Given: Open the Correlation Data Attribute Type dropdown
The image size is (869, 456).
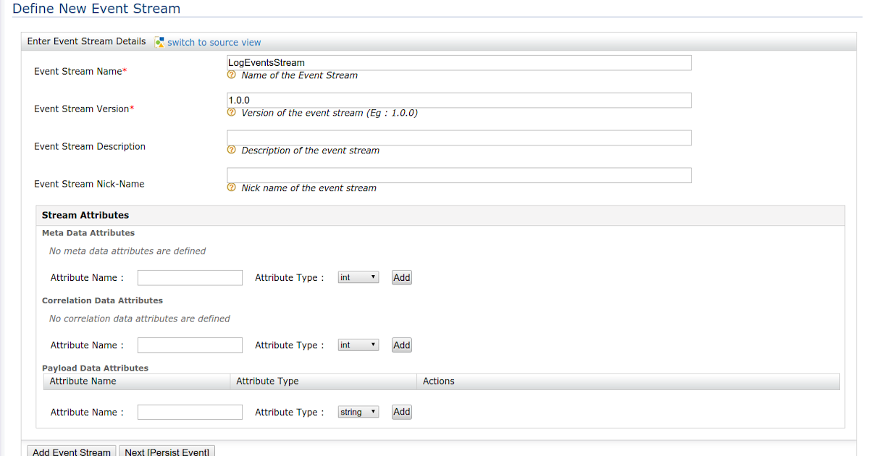Looking at the screenshot, I should coord(358,345).
